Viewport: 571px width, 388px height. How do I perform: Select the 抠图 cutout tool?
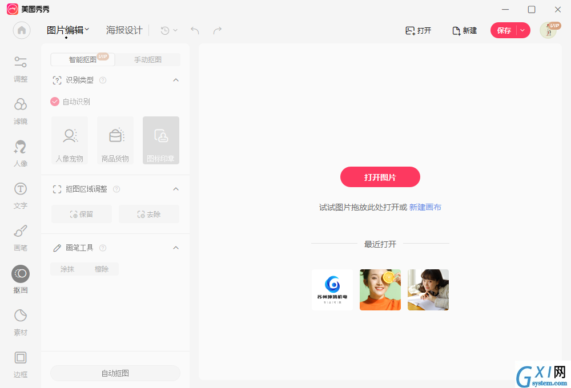pyautogui.click(x=21, y=280)
